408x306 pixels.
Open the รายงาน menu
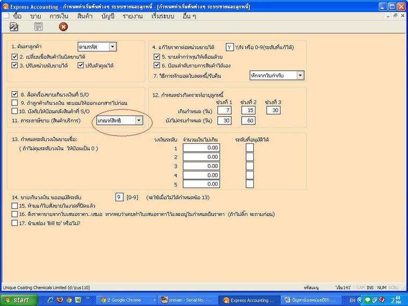point(132,16)
